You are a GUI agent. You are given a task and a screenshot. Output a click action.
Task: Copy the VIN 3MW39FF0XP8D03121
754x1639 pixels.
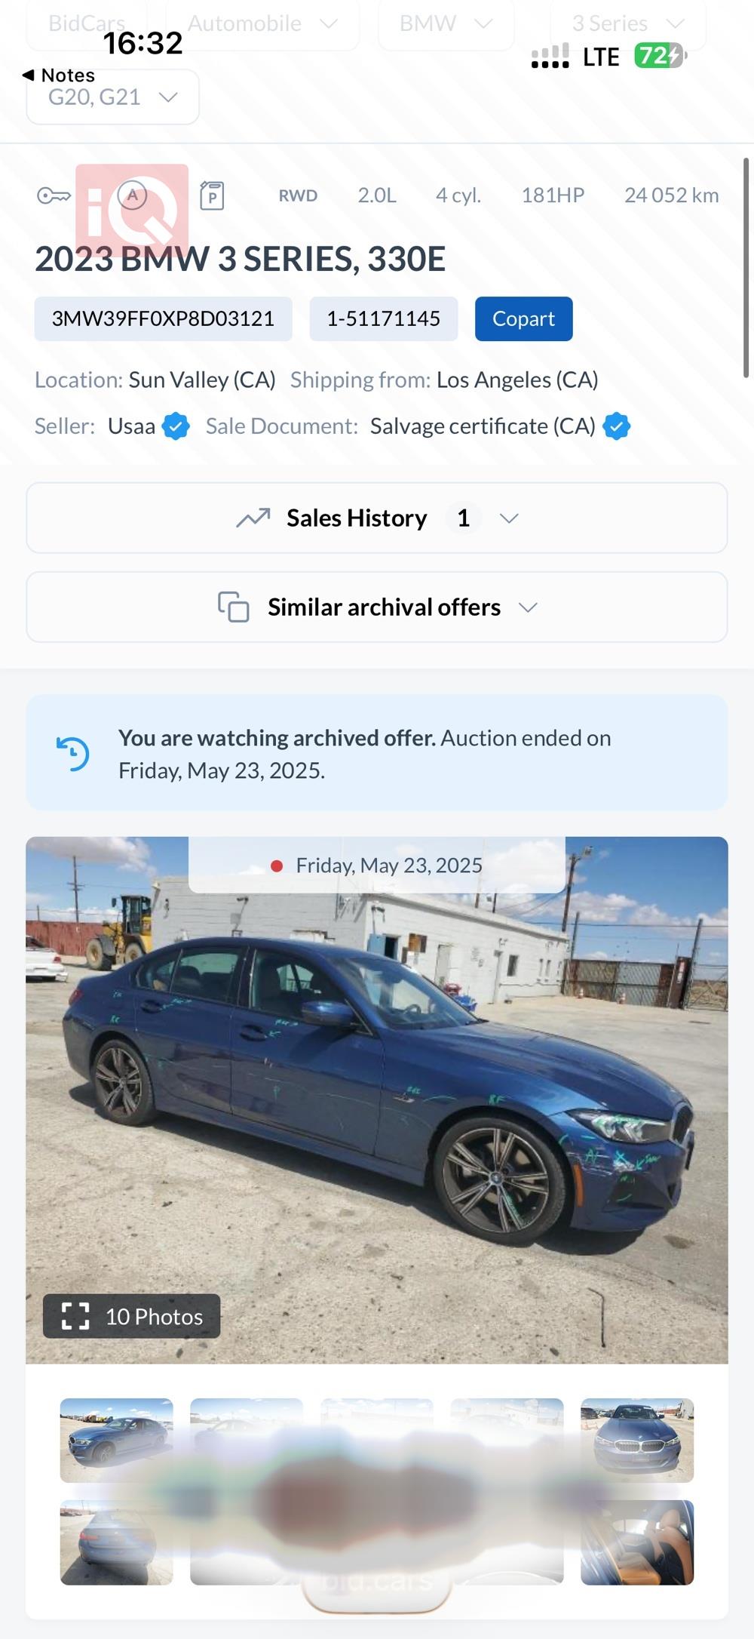coord(163,319)
